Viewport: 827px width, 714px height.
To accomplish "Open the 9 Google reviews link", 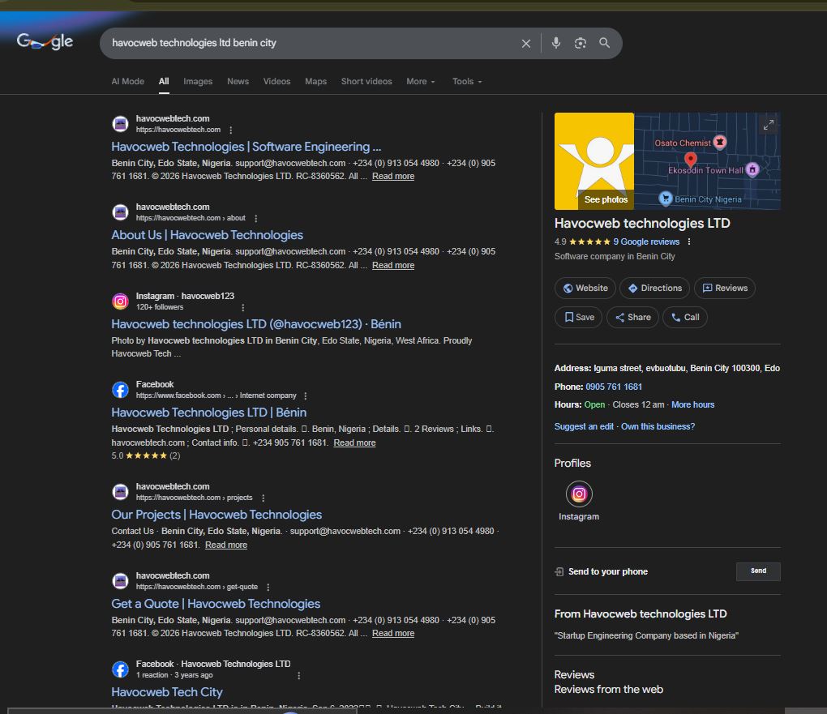I will click(646, 242).
